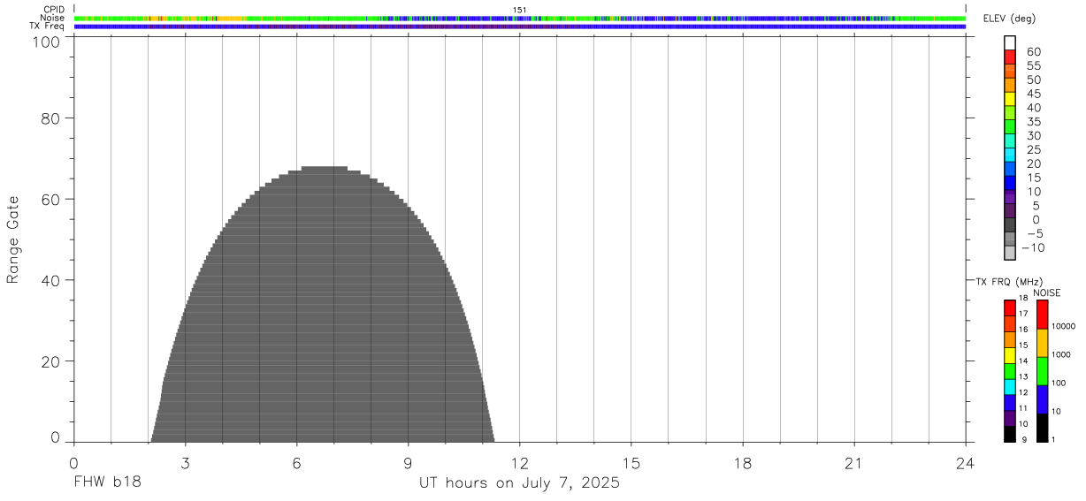The width and height of the screenshot is (1086, 501).
Task: Click the '60' label on the ELEV colorbar
Action: pyautogui.click(x=1034, y=51)
